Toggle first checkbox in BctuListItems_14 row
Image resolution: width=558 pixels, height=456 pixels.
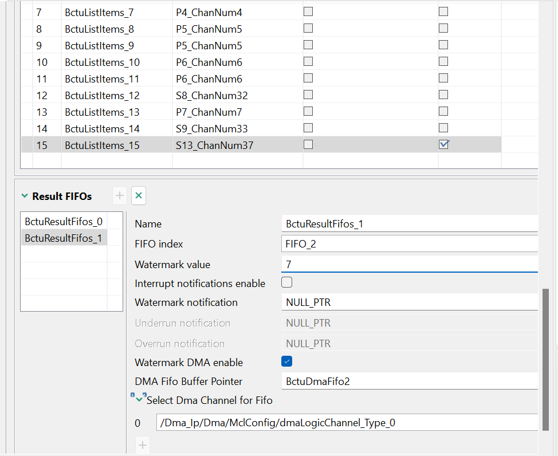tap(308, 128)
